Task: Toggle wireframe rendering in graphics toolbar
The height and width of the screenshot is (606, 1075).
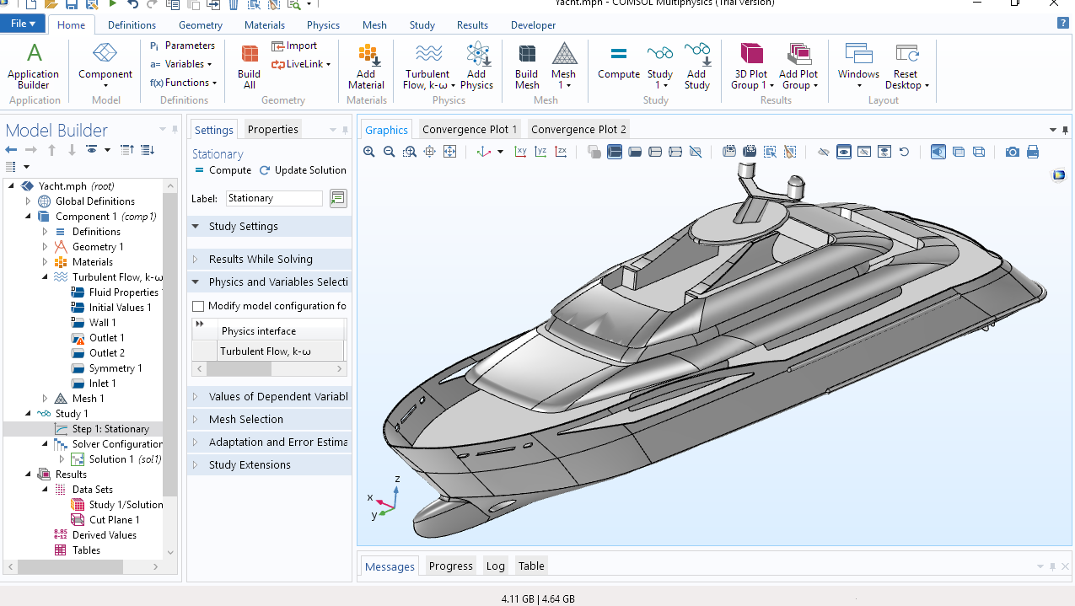Action: point(979,152)
